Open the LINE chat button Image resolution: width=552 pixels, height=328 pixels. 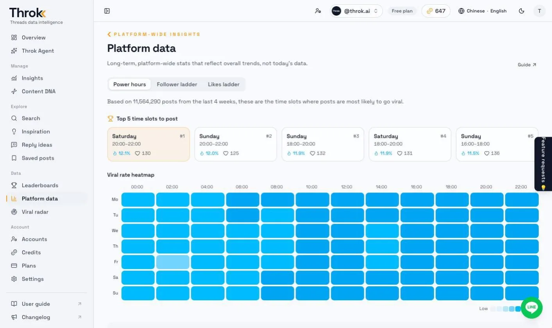531,308
